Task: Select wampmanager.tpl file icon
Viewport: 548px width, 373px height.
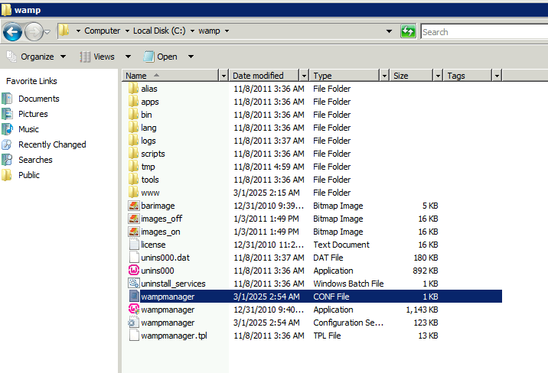Action: (134, 335)
